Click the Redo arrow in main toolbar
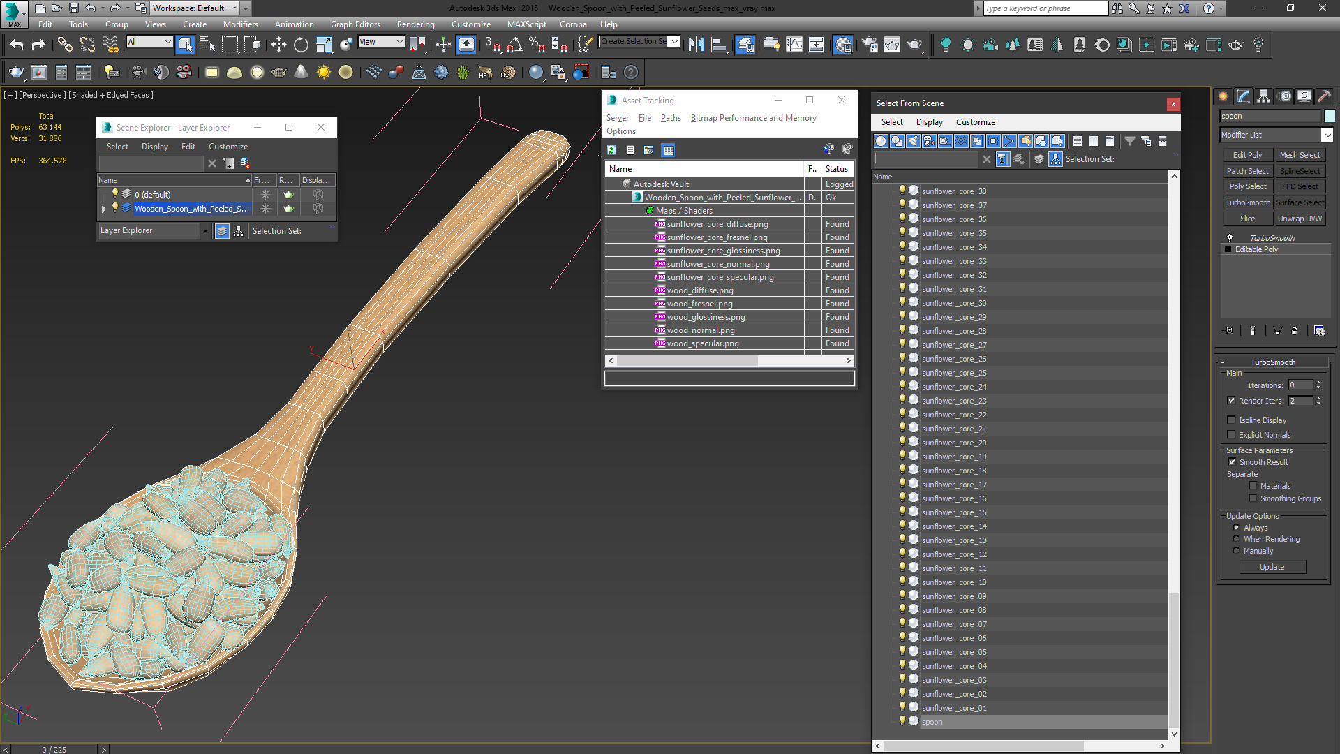Image resolution: width=1340 pixels, height=754 pixels. tap(38, 45)
